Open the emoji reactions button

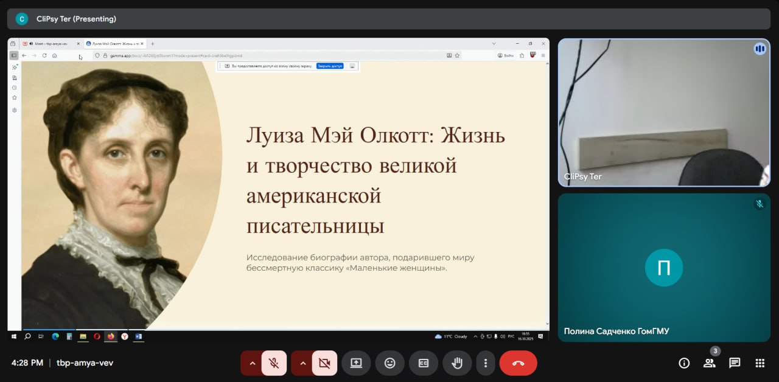click(389, 363)
